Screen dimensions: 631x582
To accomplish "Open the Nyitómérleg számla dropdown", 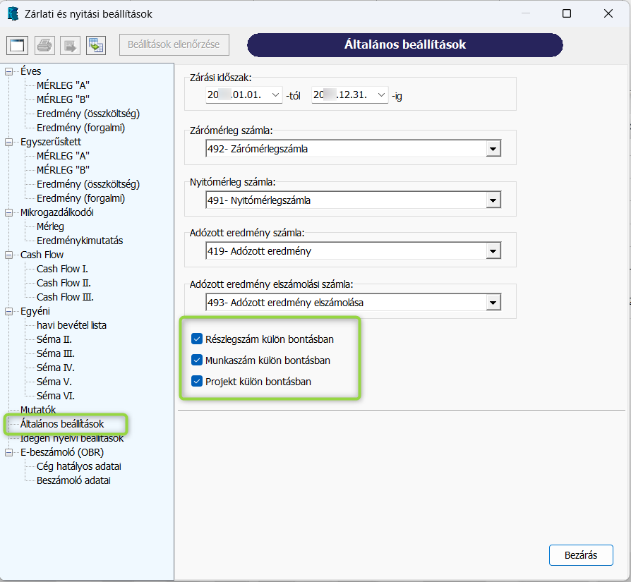I will pos(493,200).
